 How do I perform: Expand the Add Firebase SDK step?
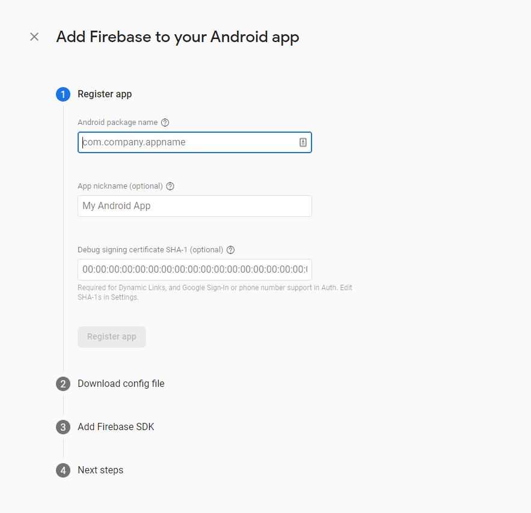[116, 427]
